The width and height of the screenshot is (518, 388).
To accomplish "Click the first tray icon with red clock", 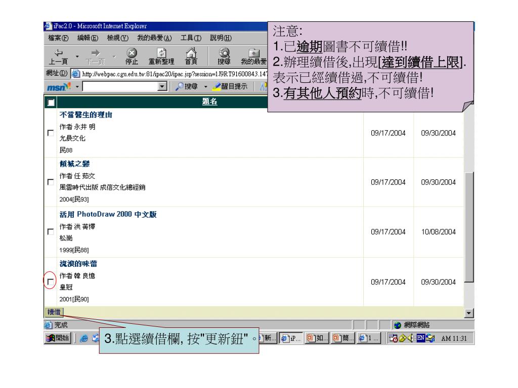I will coord(393,338).
